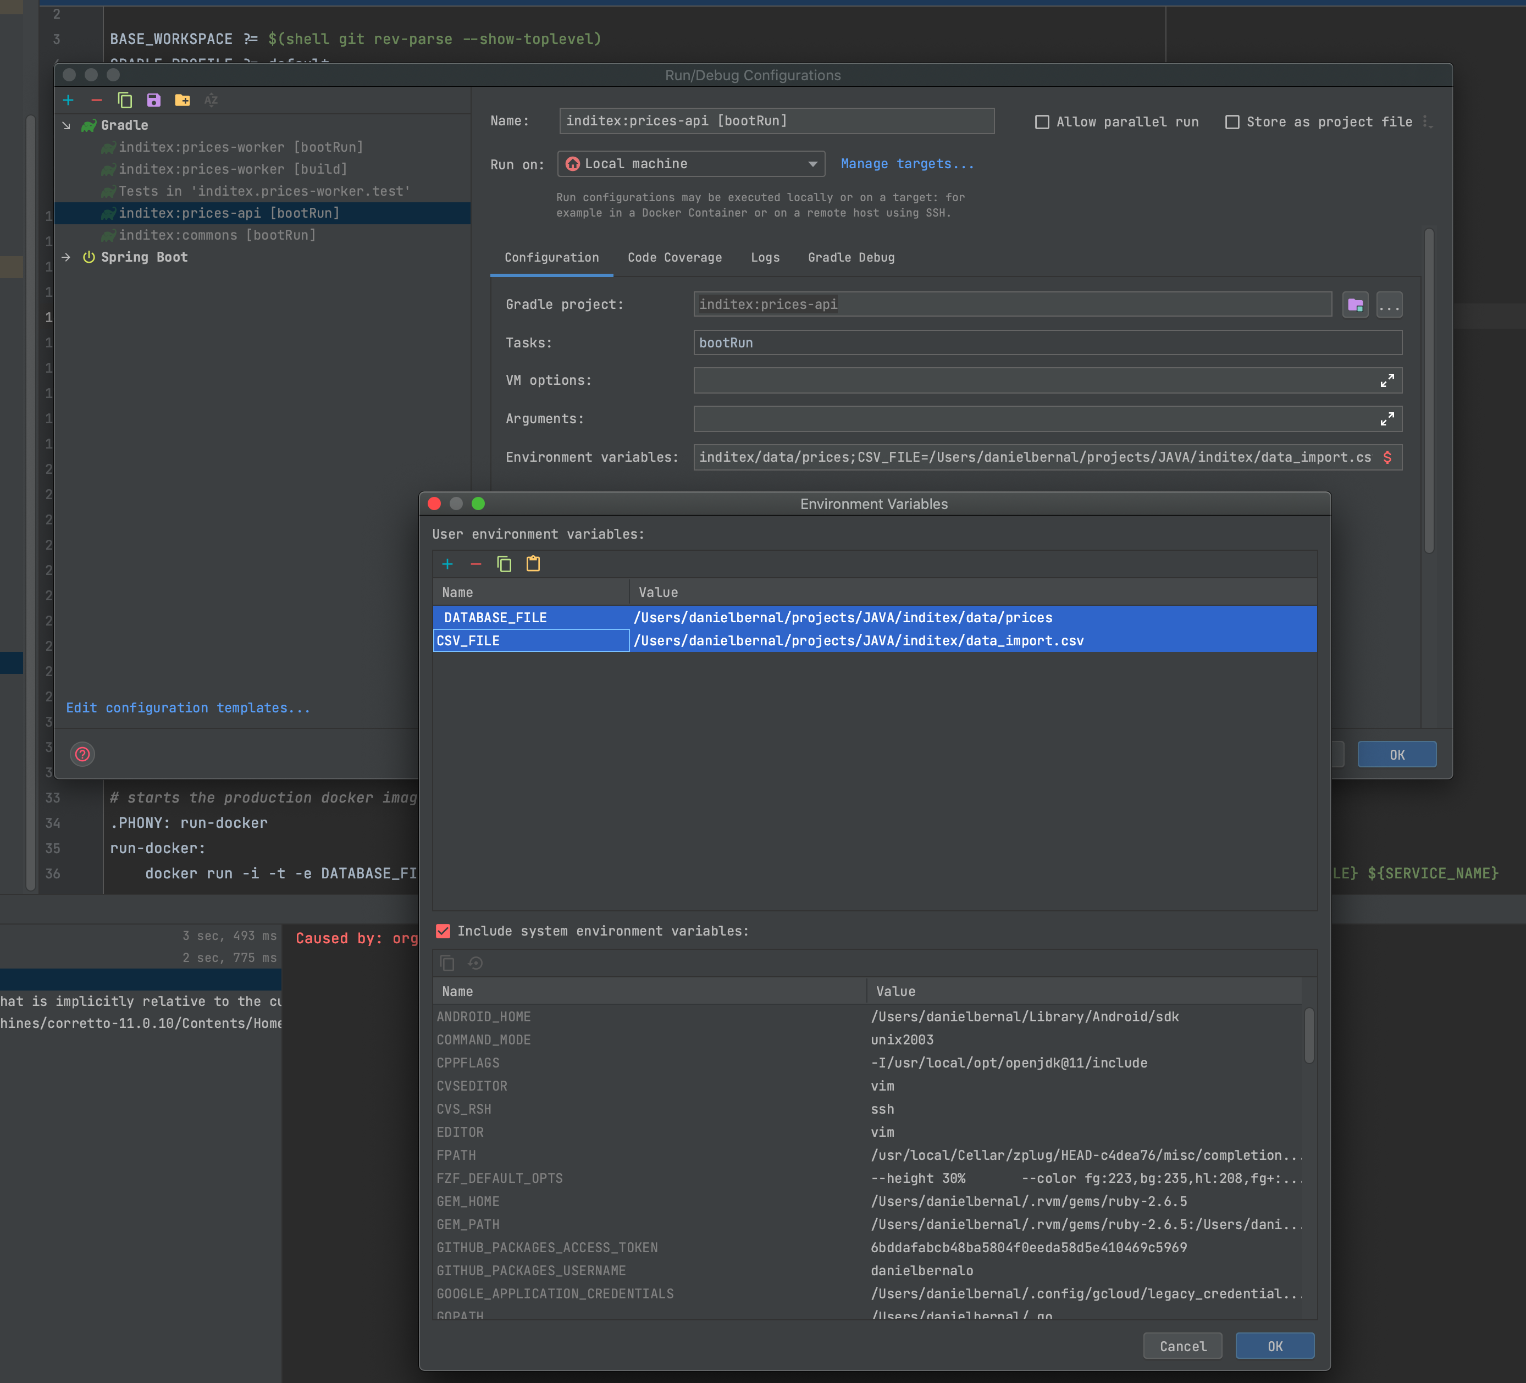
Task: Click the Tasks input field with bootRun
Action: point(1047,343)
